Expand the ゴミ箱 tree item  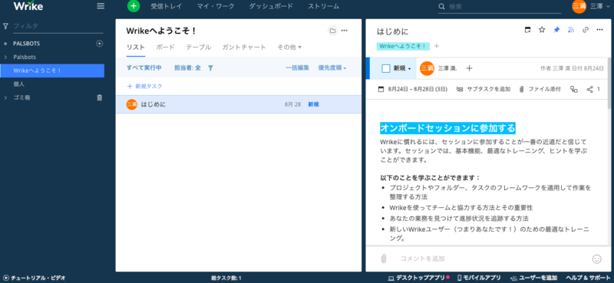[5, 97]
